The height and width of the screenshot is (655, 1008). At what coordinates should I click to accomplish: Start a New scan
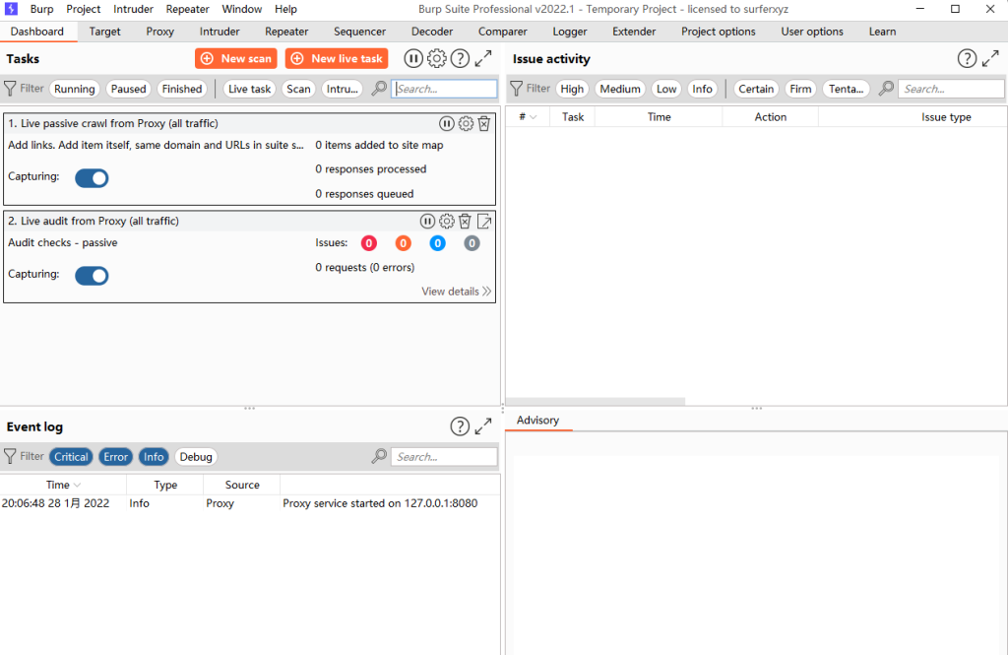236,58
